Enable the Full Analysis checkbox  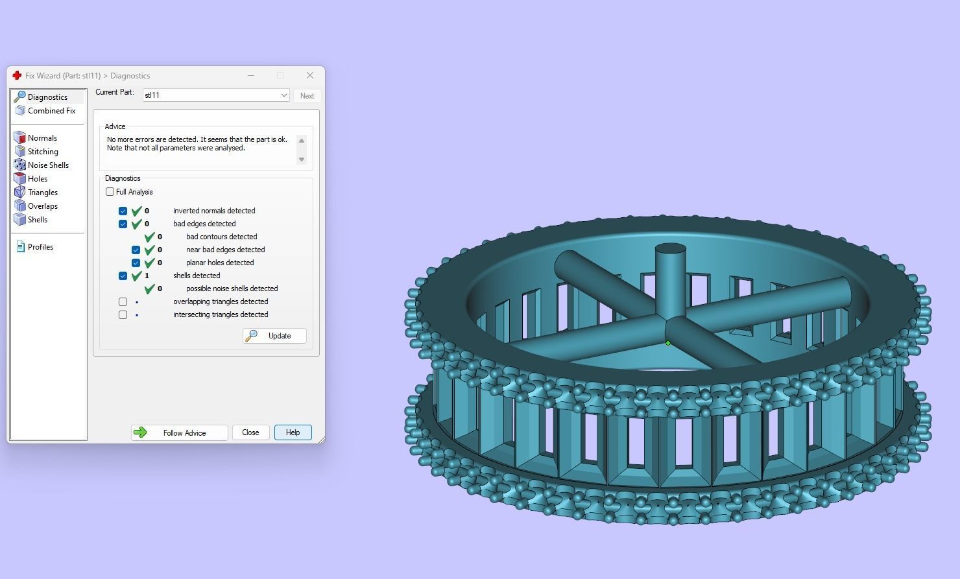click(110, 192)
